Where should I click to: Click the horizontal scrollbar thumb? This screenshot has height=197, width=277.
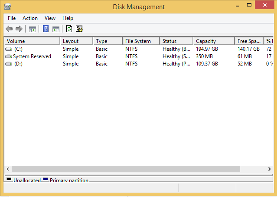point(126,169)
